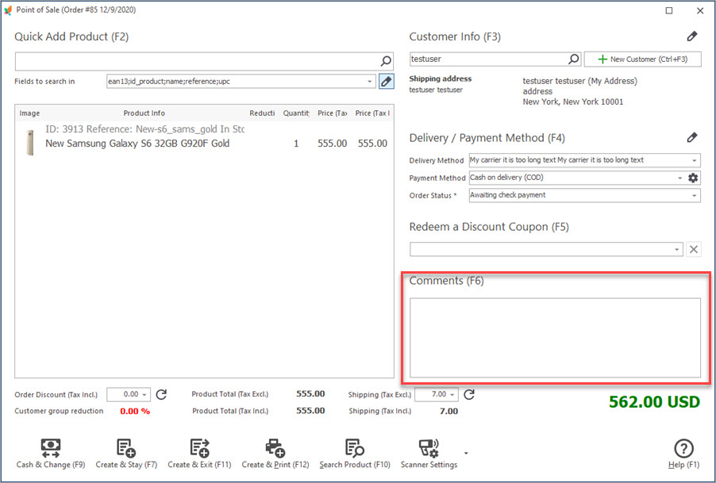Close the Point of Sale window

(x=699, y=10)
